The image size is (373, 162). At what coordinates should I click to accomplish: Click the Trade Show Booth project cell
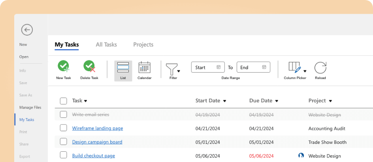coord(327,142)
